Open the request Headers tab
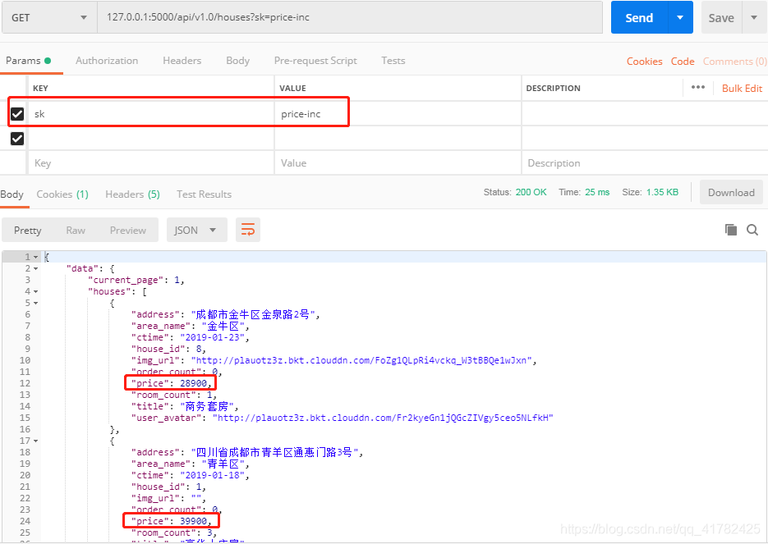Viewport: 768px width, 544px height. [x=182, y=61]
